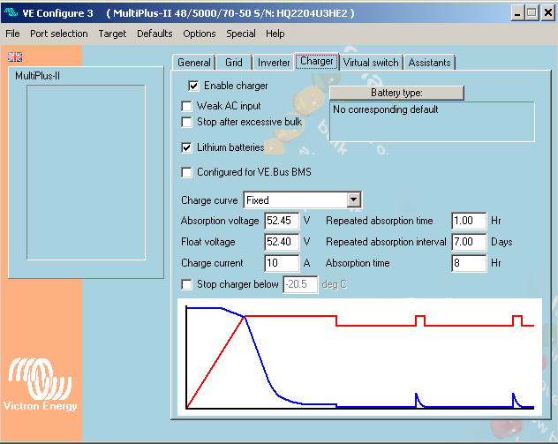Viewport: 558px width, 444px height.
Task: Click the charge curve graph
Action: click(359, 357)
